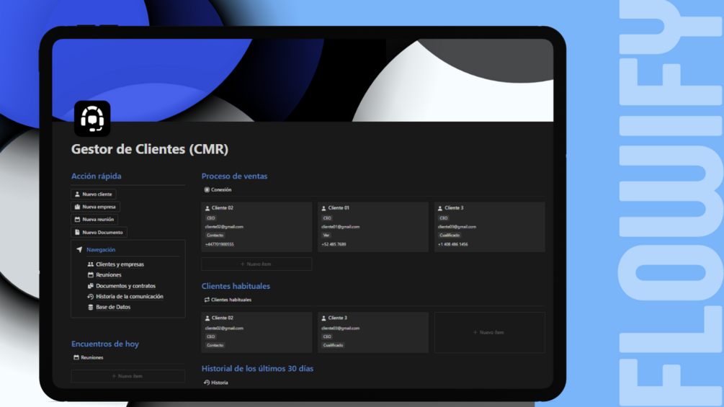This screenshot has width=724, height=407.
Task: Click phone number +1 408 486 1456
Action: pos(452,245)
